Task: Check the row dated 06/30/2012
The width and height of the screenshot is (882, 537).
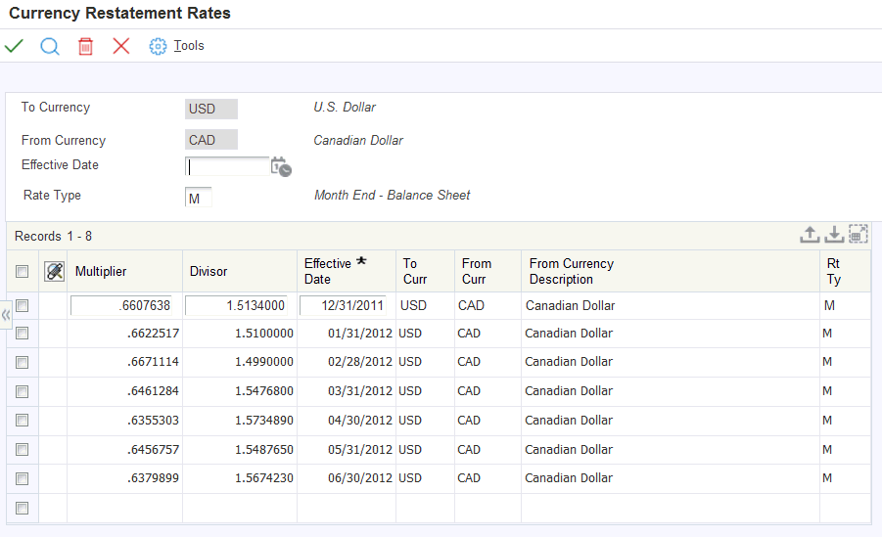Action: (22, 478)
